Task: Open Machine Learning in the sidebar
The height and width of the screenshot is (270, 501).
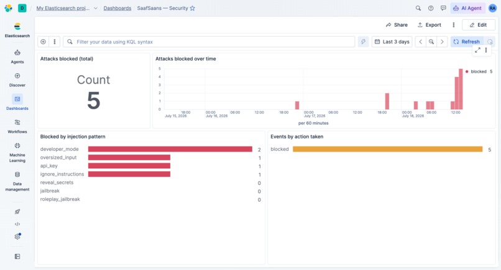Action: pos(17,153)
